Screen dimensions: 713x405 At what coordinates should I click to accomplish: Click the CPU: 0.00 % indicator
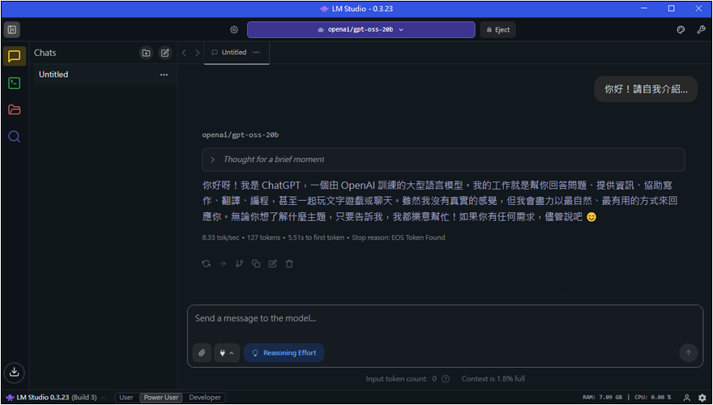[x=652, y=398]
